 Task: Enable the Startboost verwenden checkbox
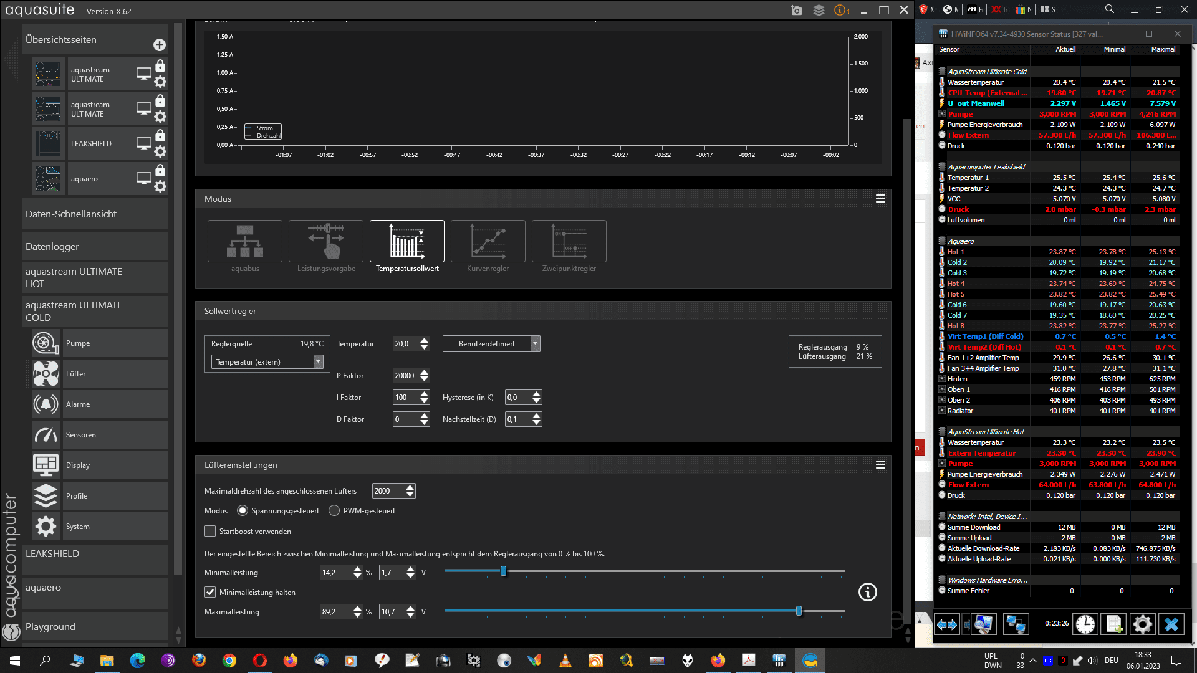pos(210,532)
